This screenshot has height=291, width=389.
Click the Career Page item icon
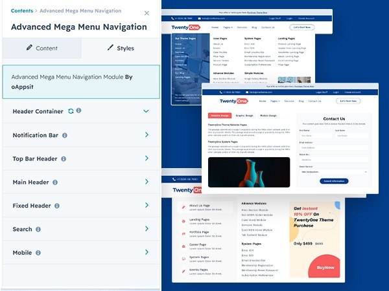point(183,246)
